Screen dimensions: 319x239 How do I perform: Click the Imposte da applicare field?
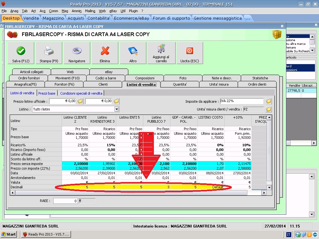[242, 101]
